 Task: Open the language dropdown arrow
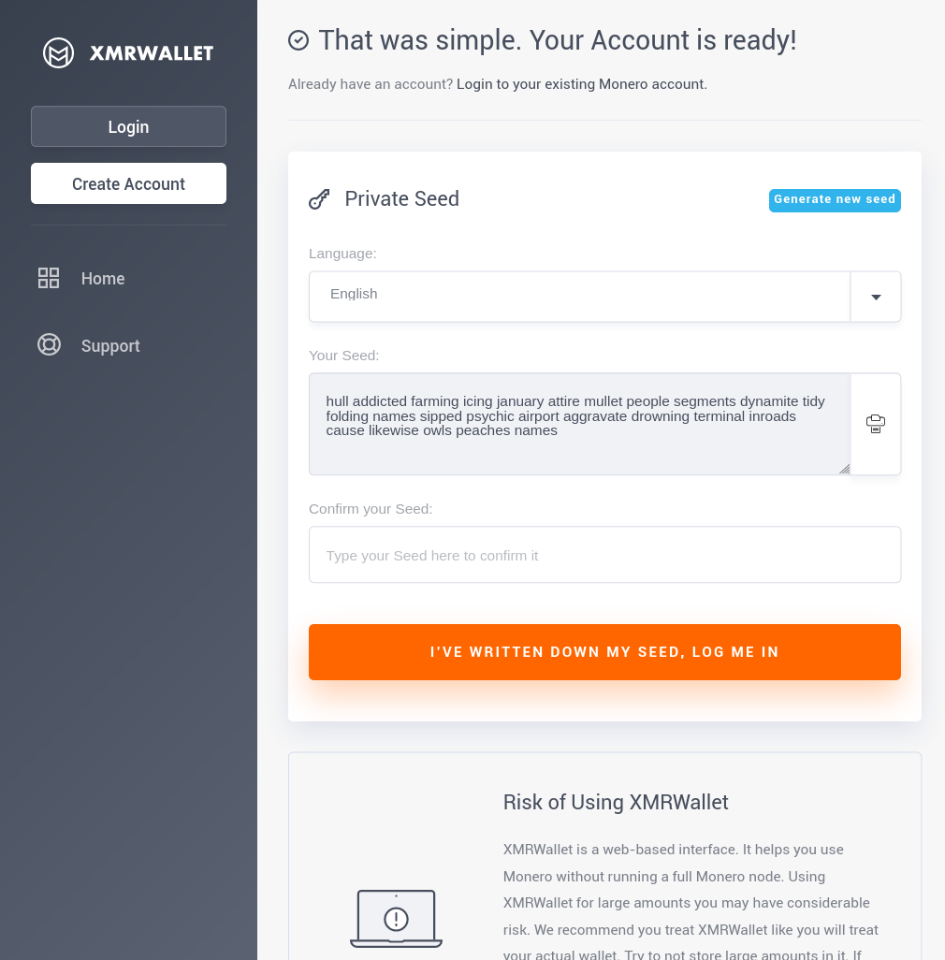pyautogui.click(x=876, y=298)
